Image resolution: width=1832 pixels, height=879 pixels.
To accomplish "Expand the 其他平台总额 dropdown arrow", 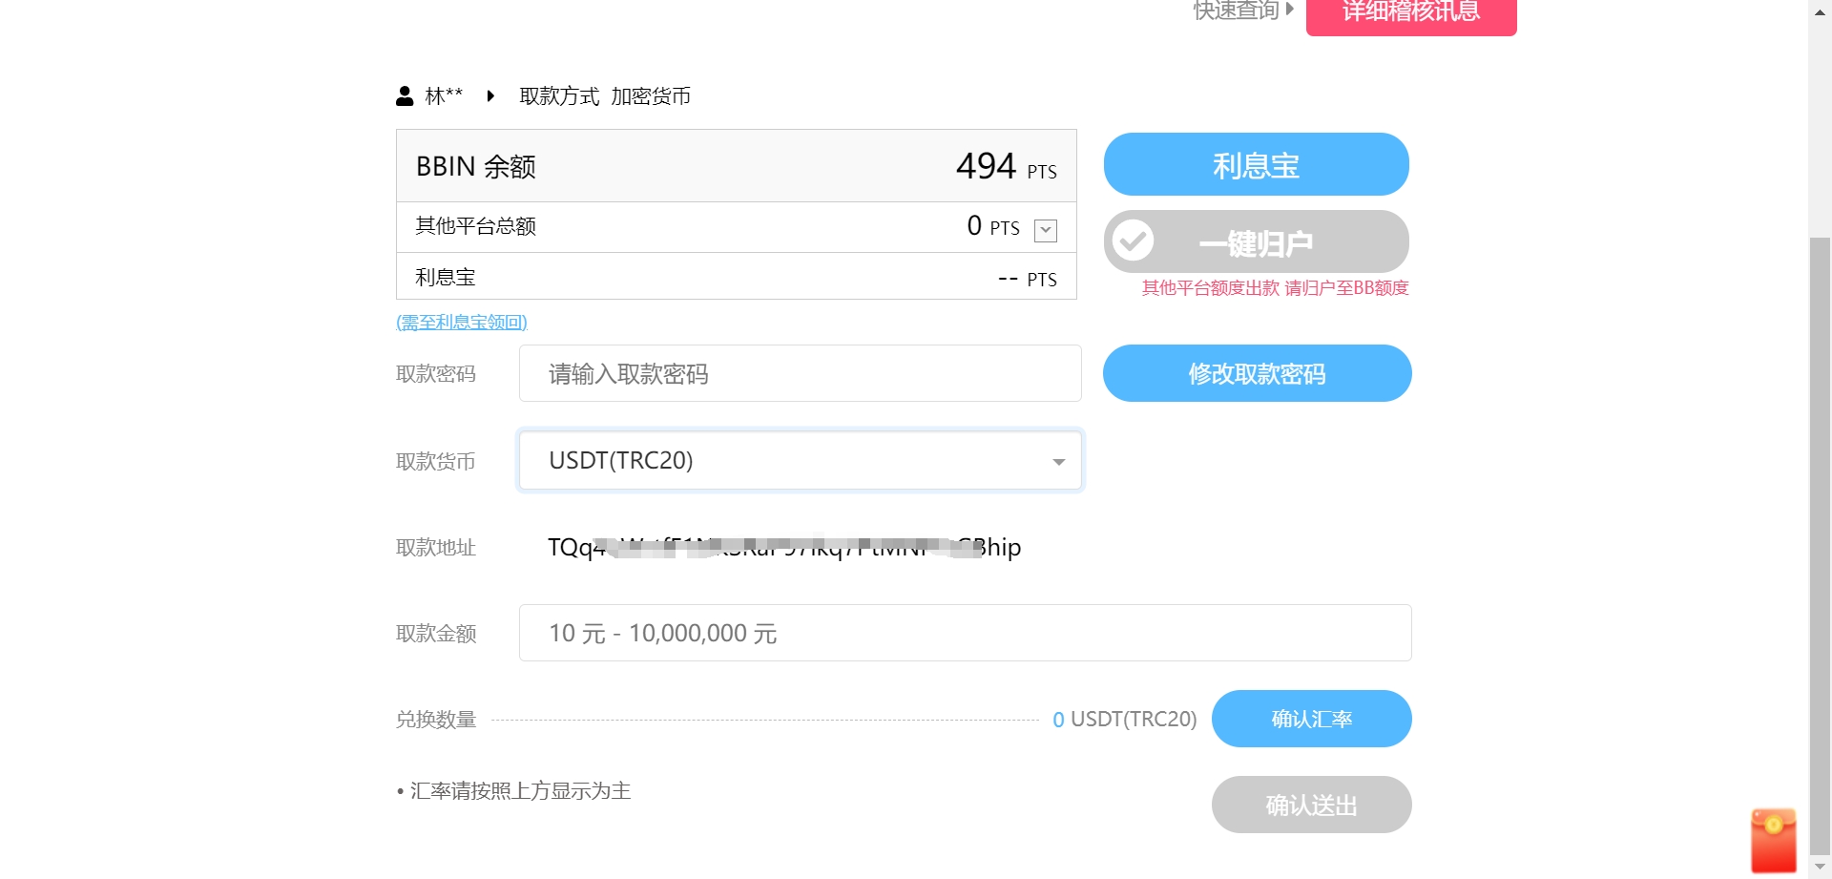I will 1046,230.
